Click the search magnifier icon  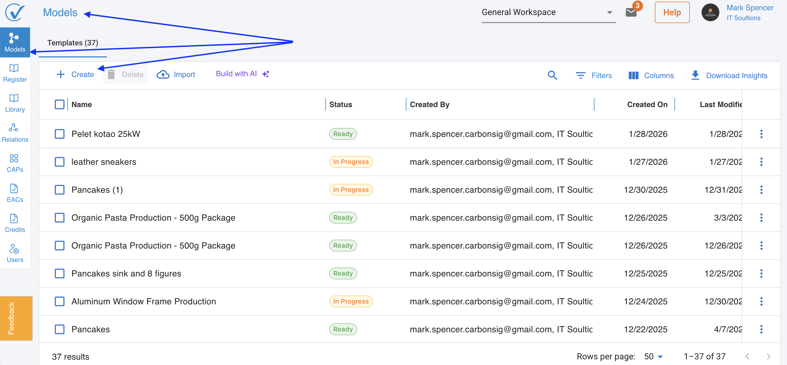coord(552,75)
